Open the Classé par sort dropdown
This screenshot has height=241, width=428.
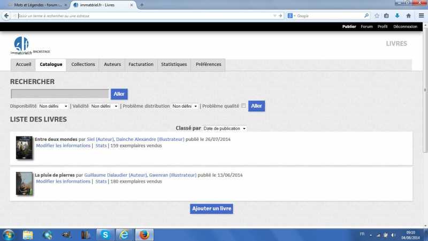tap(224, 129)
